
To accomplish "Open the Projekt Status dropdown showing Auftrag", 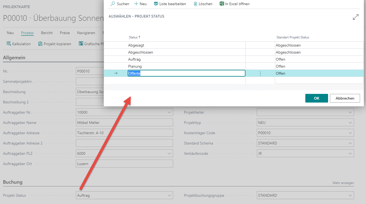I will (170, 195).
